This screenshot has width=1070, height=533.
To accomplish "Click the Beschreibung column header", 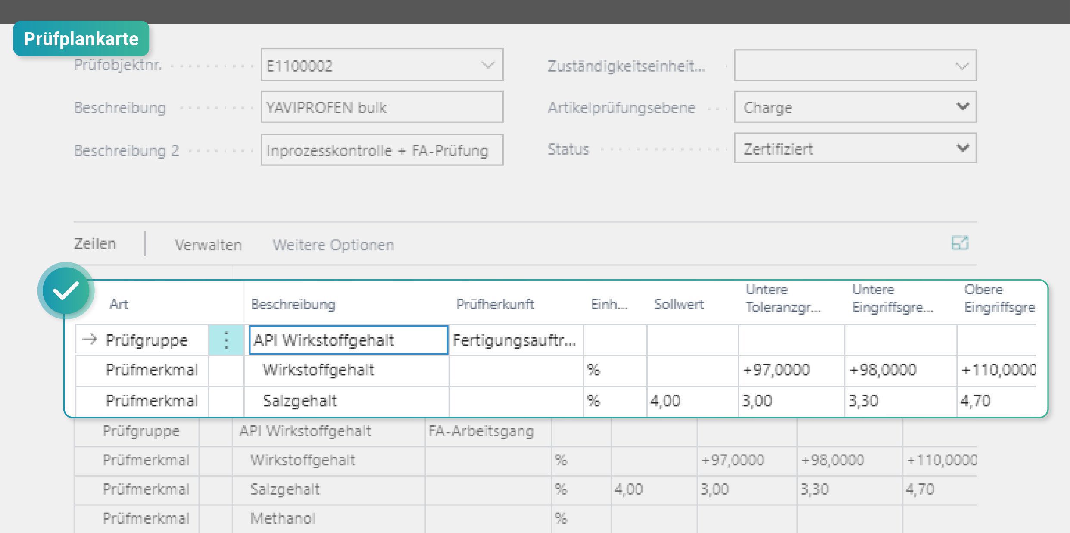I will click(293, 304).
